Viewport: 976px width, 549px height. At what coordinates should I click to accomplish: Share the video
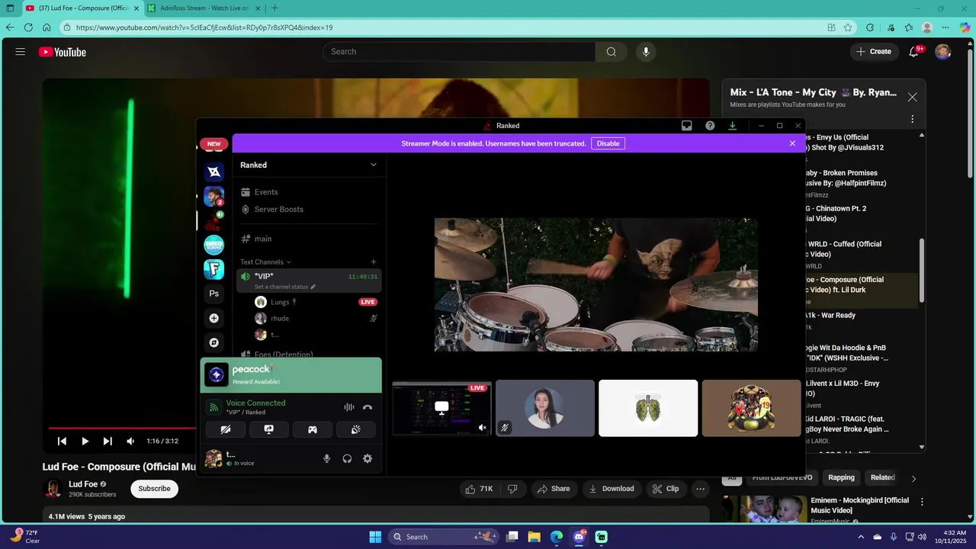(554, 489)
